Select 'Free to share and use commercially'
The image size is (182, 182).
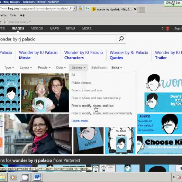96,98
